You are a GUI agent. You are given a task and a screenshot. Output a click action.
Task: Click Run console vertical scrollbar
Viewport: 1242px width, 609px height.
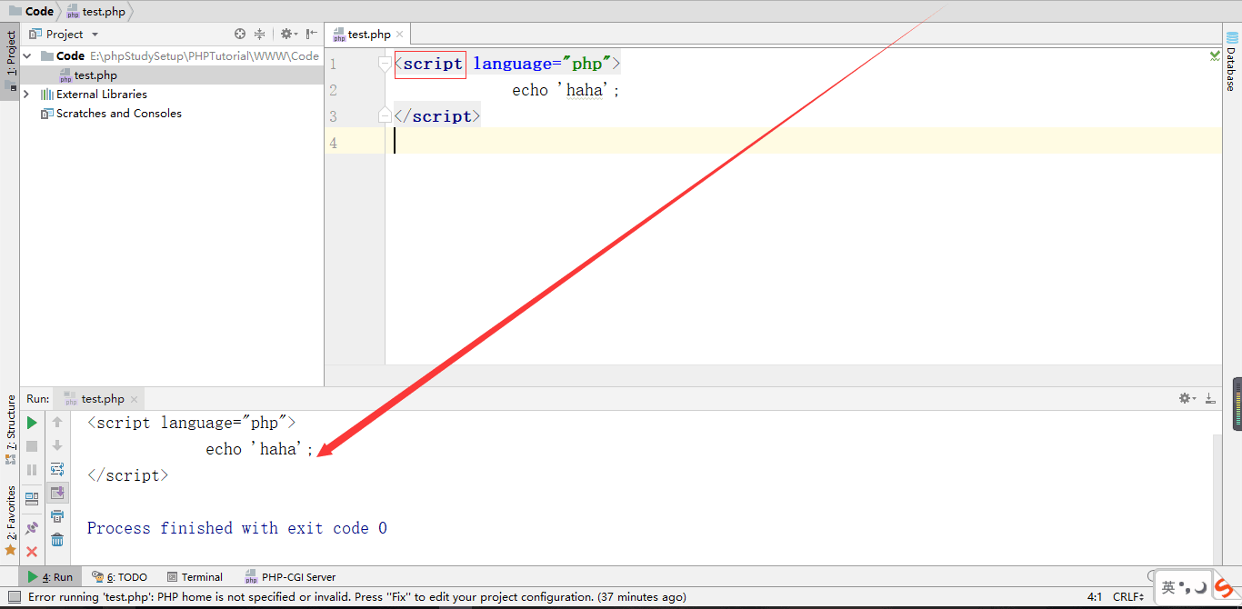click(x=1217, y=498)
